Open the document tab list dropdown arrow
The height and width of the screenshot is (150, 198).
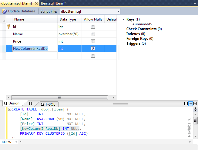tap(194, 3)
